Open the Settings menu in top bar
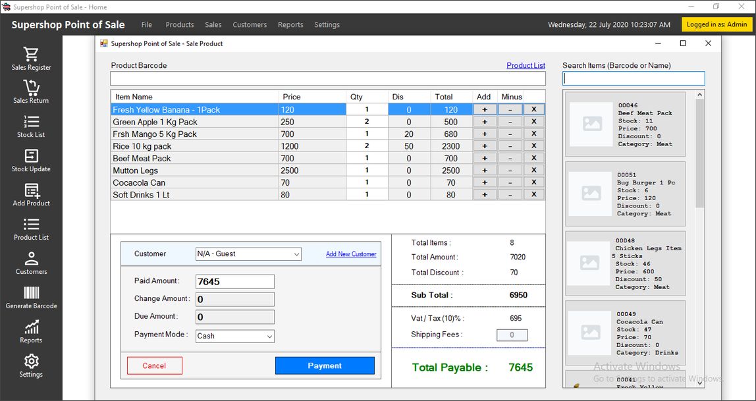The image size is (756, 401). pyautogui.click(x=327, y=25)
